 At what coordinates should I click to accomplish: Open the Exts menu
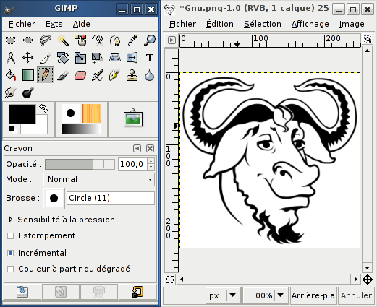click(54, 24)
